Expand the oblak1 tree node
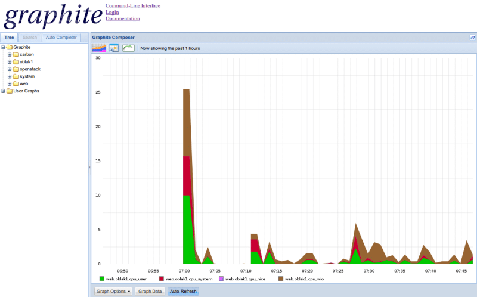 tap(10, 62)
